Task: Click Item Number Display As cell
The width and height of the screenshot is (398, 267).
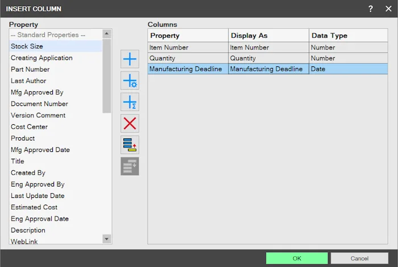Action: [268, 48]
